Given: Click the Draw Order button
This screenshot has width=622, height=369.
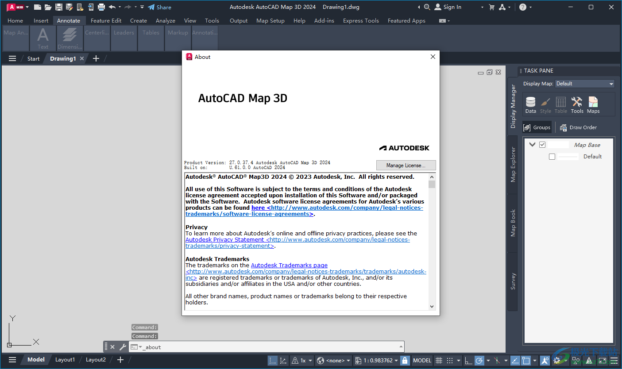Looking at the screenshot, I should click(578, 127).
